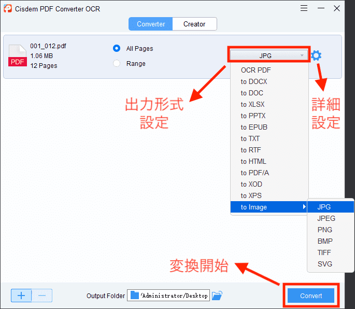Viewport: 355px width, 309px height.
Task: Choose to PPTX output format
Action: click(269, 116)
